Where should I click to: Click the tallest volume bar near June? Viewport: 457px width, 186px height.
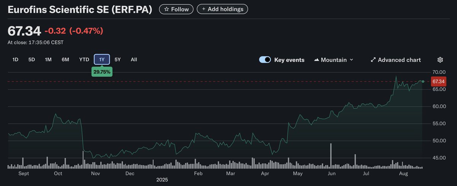click(x=331, y=156)
